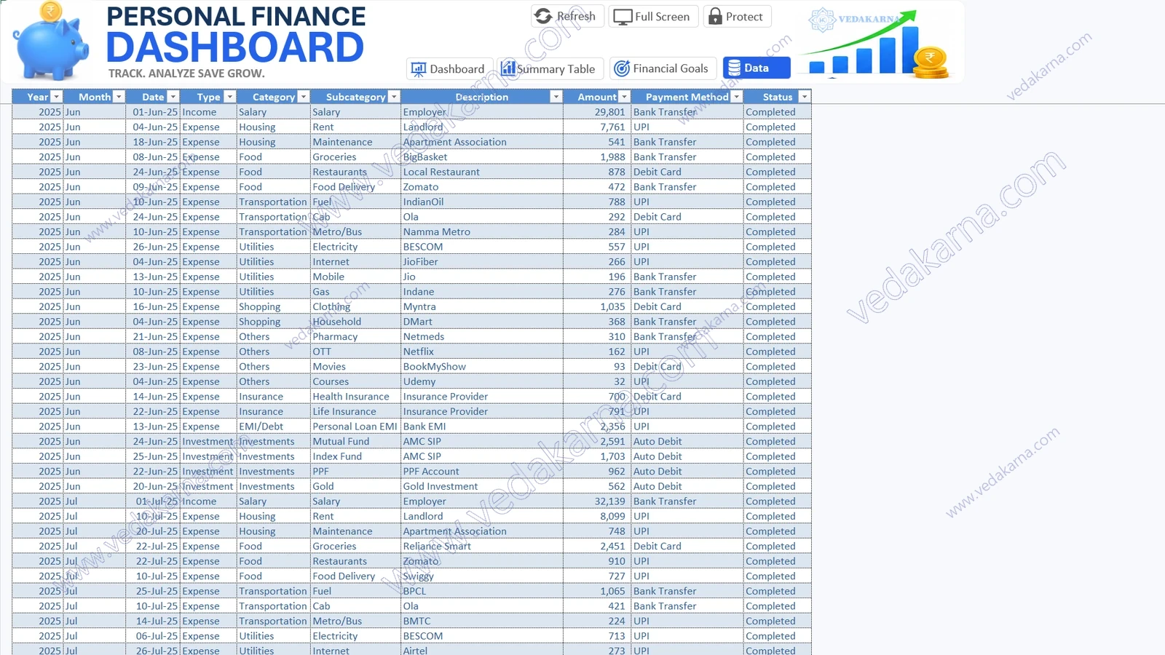Click the Financial Goals target icon

click(622, 68)
